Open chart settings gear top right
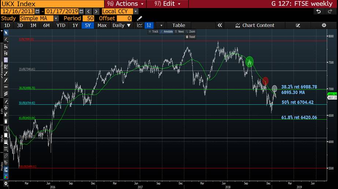 (324, 25)
